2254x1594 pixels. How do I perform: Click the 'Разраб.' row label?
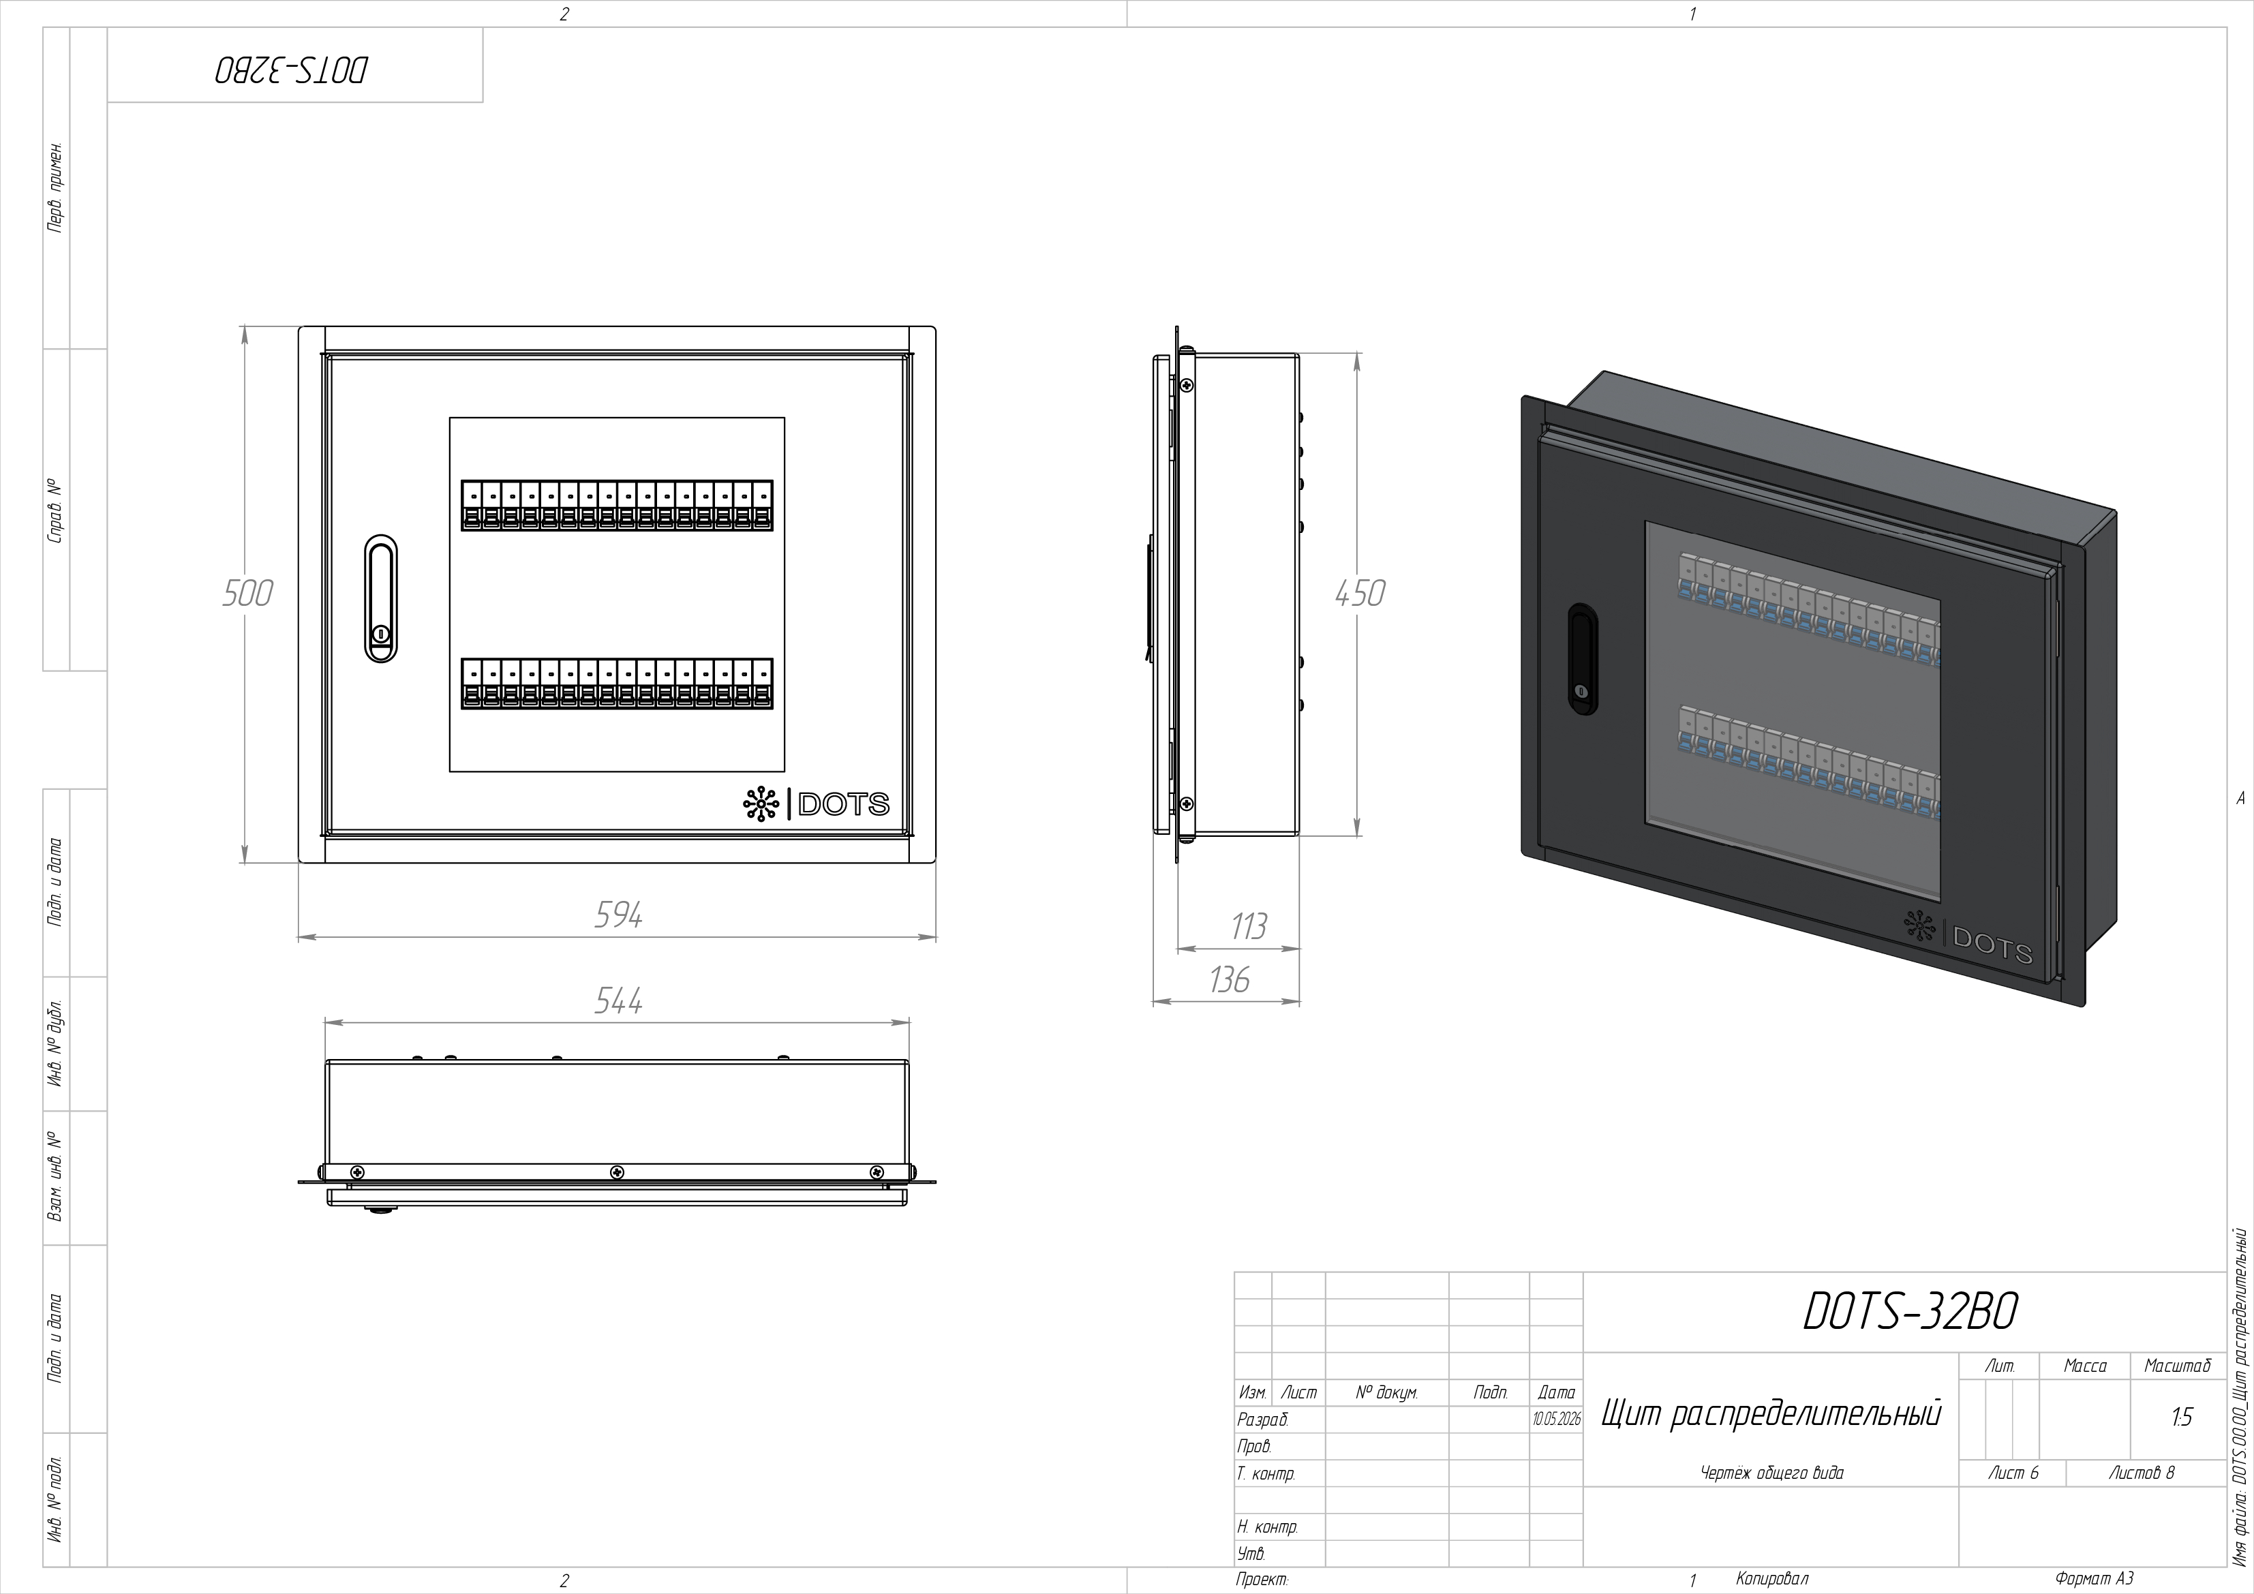(x=1262, y=1420)
